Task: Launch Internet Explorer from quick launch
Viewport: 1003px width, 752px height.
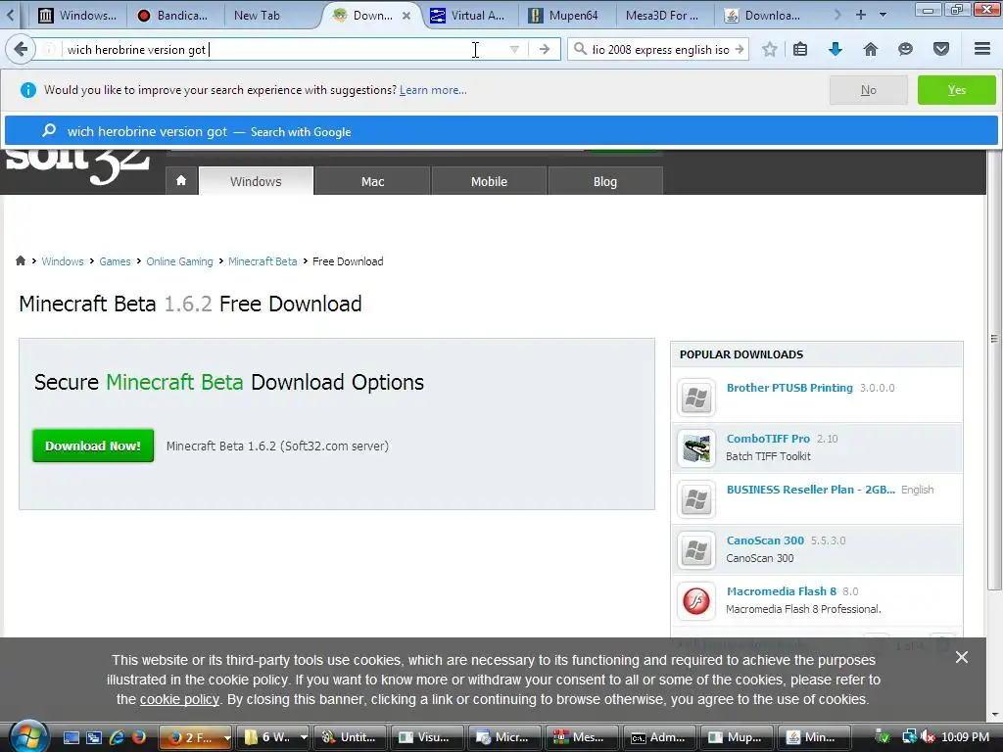Action: coord(117,737)
